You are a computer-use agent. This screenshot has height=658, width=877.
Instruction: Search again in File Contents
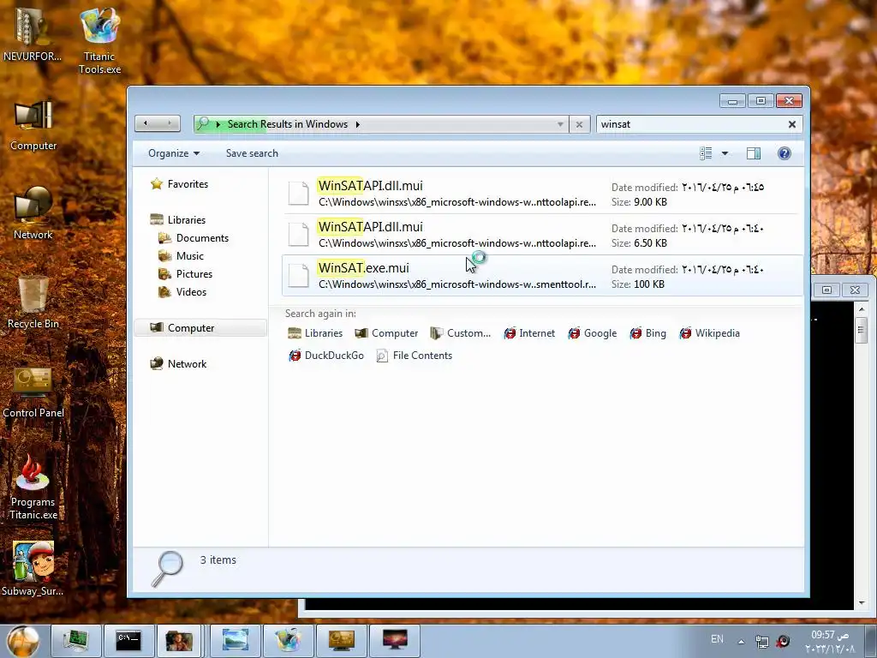pyautogui.click(x=415, y=356)
